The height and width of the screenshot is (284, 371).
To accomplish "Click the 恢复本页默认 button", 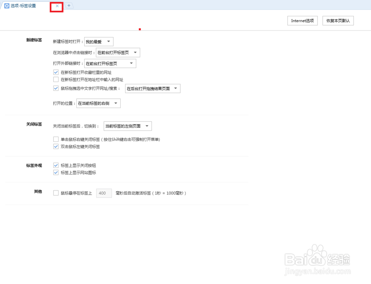I will [338, 20].
